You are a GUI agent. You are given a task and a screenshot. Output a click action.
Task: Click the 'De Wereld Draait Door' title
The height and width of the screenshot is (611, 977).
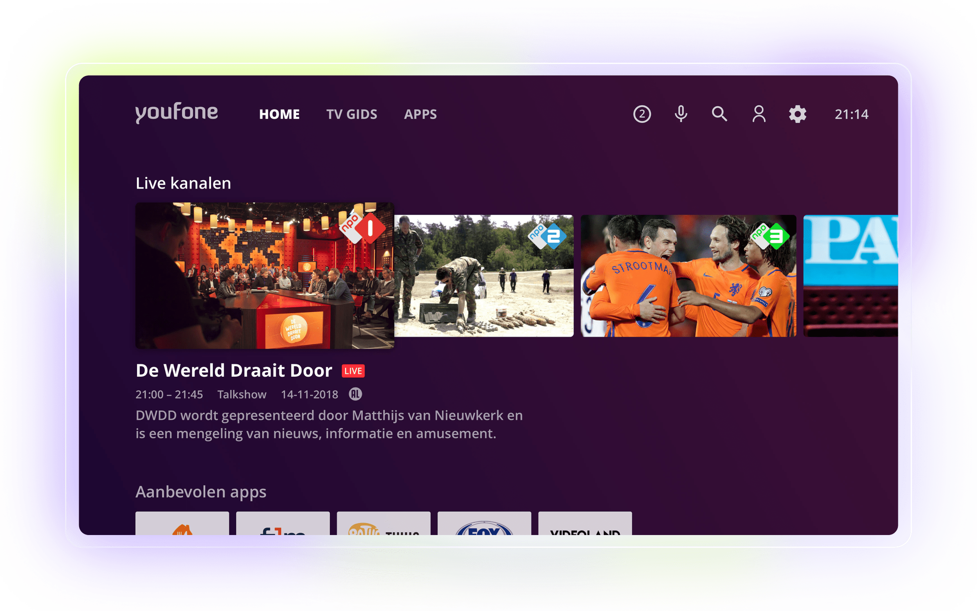point(234,371)
